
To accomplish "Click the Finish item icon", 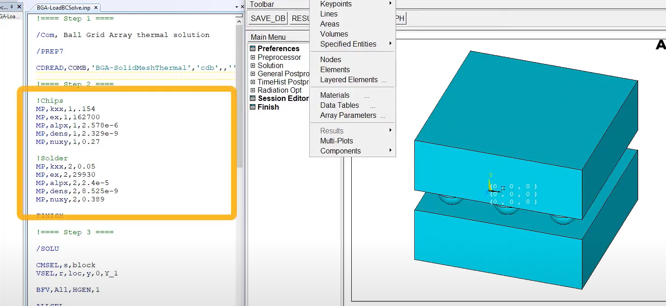I will (x=253, y=107).
